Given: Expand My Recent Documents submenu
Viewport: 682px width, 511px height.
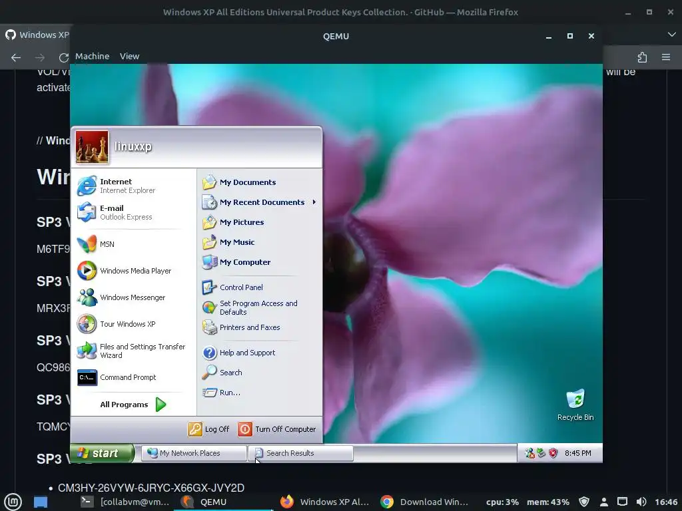Looking at the screenshot, I should click(259, 202).
